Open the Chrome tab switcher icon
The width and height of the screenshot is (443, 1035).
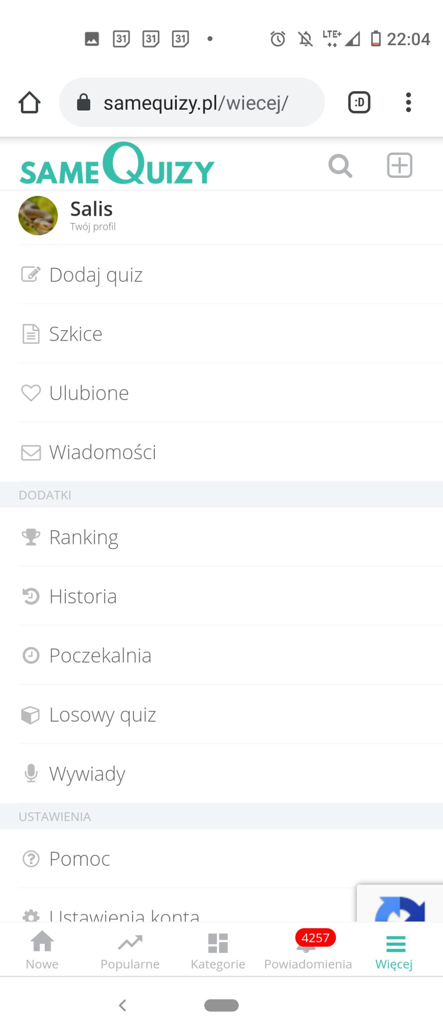pyautogui.click(x=359, y=102)
